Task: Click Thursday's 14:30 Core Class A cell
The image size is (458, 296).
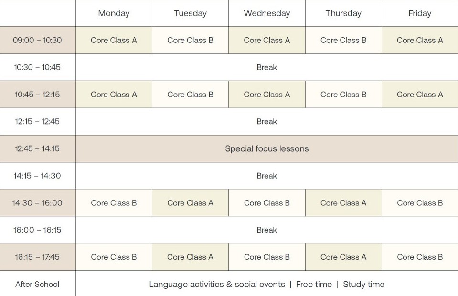Action: pos(343,203)
